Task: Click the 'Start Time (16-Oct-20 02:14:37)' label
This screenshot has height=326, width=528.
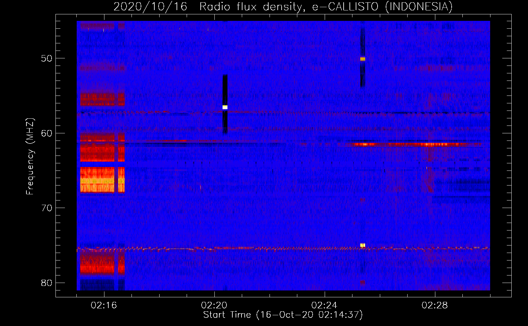Action: tap(283, 315)
